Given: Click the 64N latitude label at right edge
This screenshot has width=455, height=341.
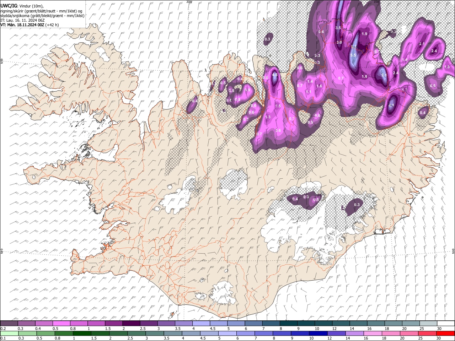Looking at the screenshot, I should 453,250.
